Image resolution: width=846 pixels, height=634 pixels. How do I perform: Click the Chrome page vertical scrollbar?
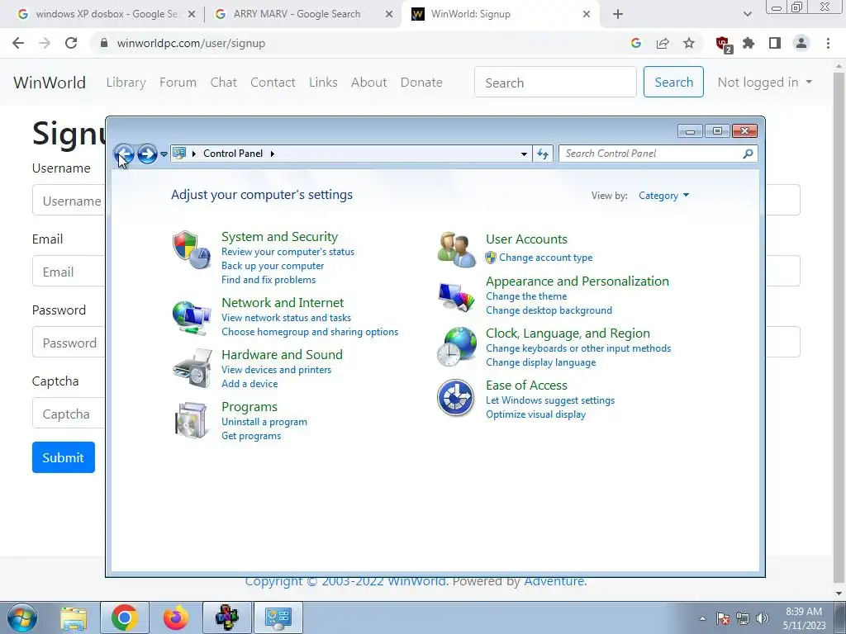click(x=839, y=327)
